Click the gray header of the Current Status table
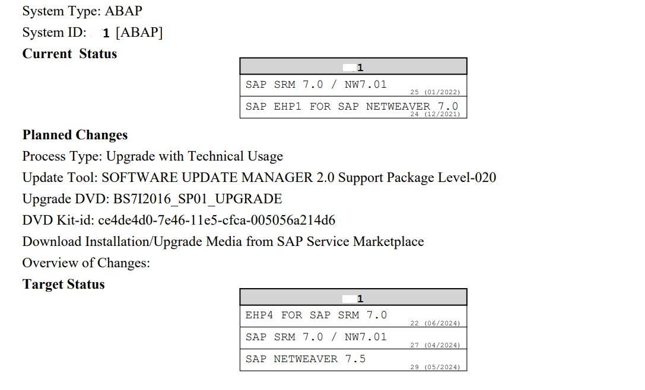 (353, 66)
